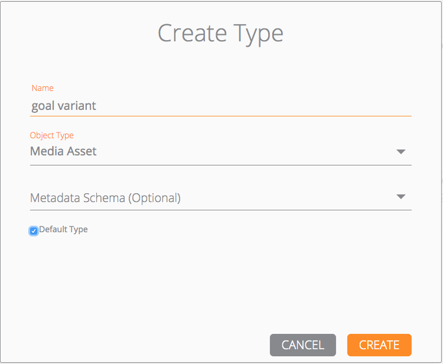The height and width of the screenshot is (364, 443).
Task: Click the word '(Optional)' in Metadata Schema
Action: 155,198
